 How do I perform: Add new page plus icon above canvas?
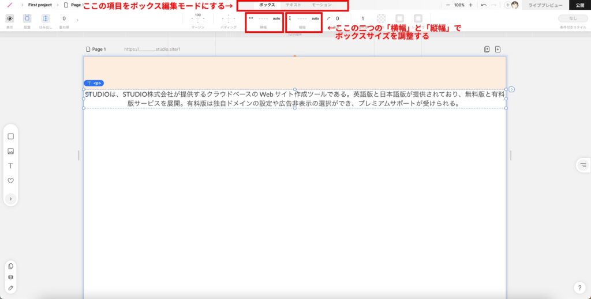point(498,50)
